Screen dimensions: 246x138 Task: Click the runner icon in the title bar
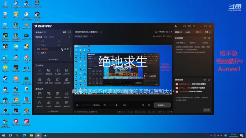176,26
